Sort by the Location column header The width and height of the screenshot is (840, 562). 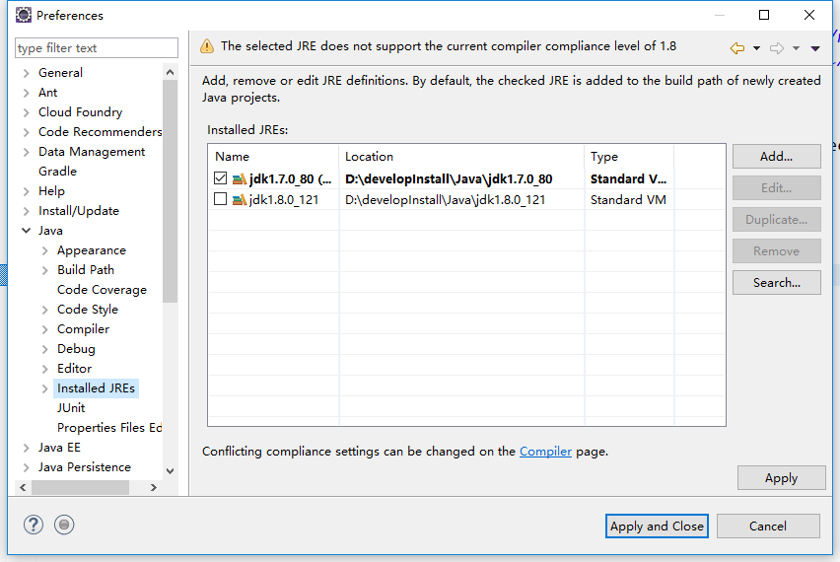tap(461, 157)
